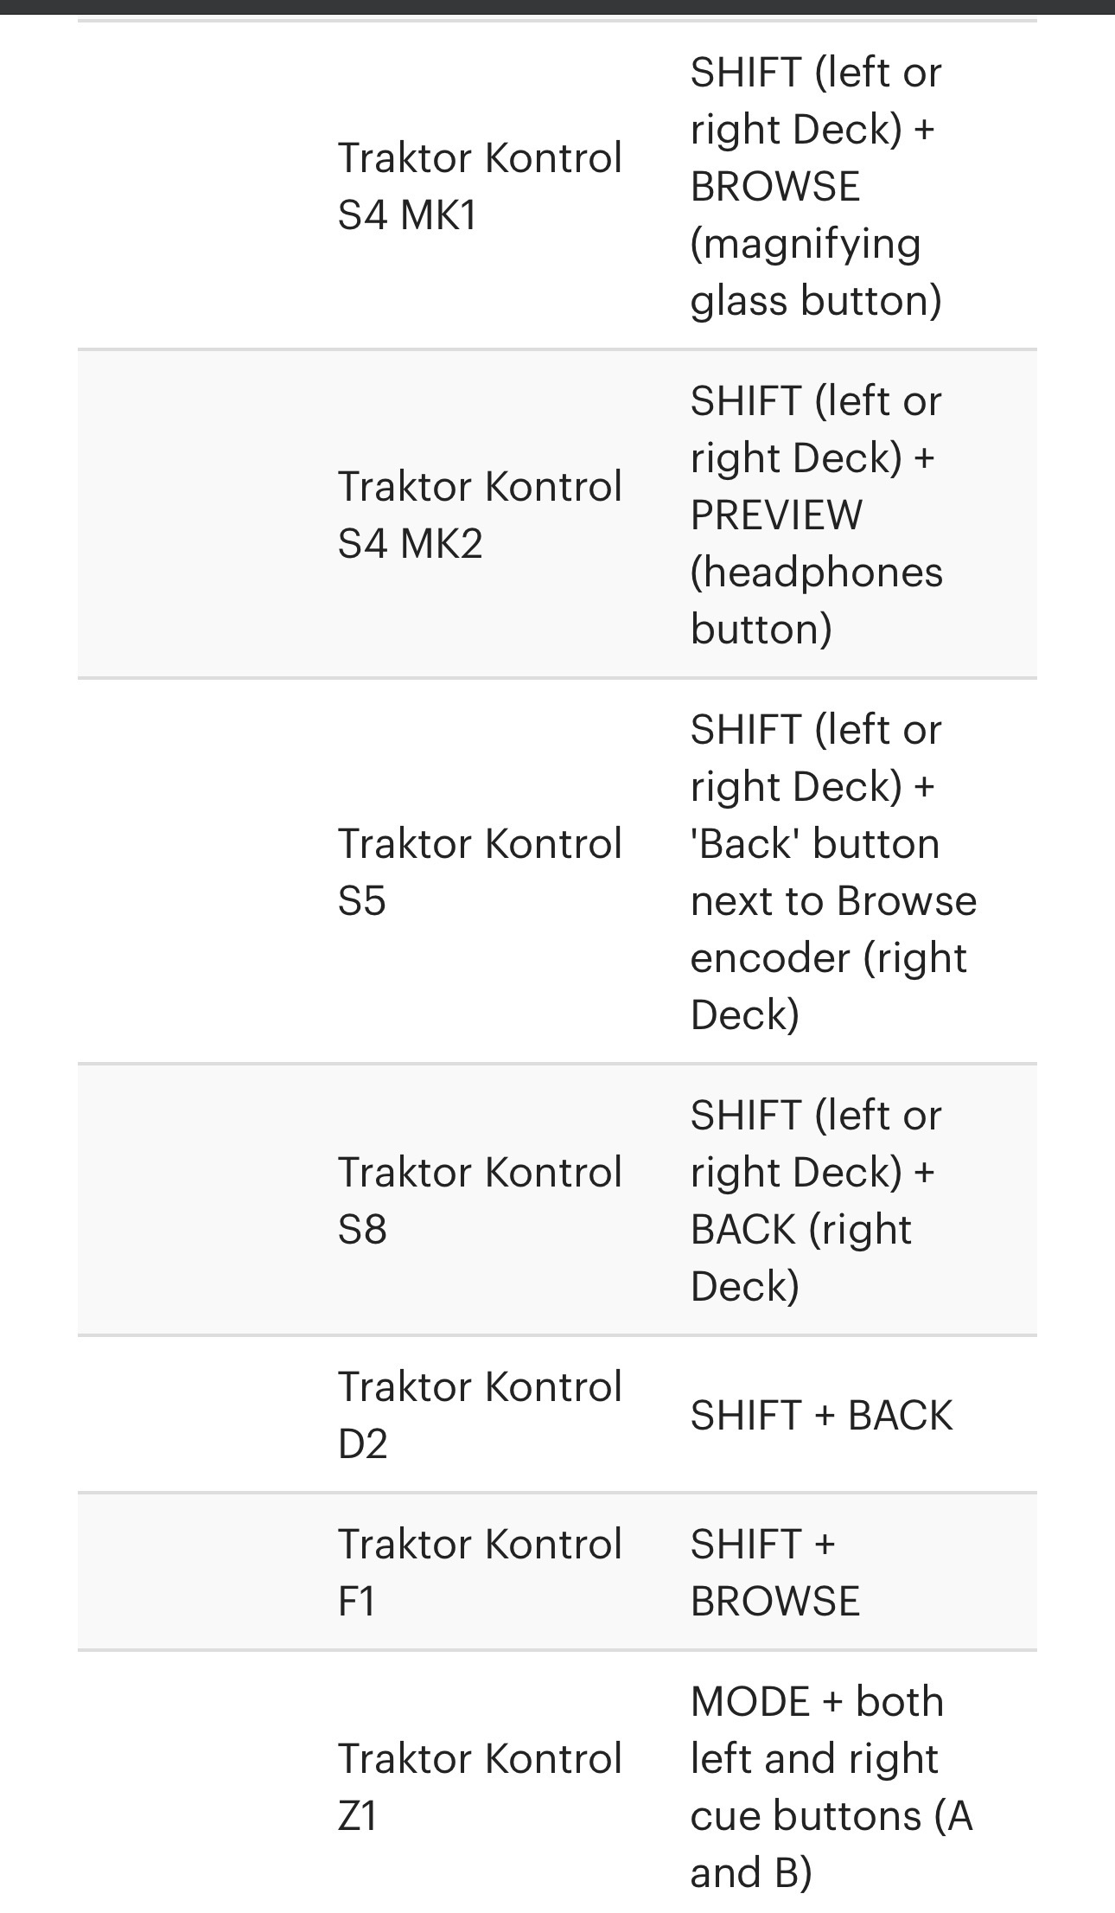The width and height of the screenshot is (1115, 1913).
Task: Select the "Traktor Kontrol S4 MK2" table cell
Action: [x=480, y=515]
